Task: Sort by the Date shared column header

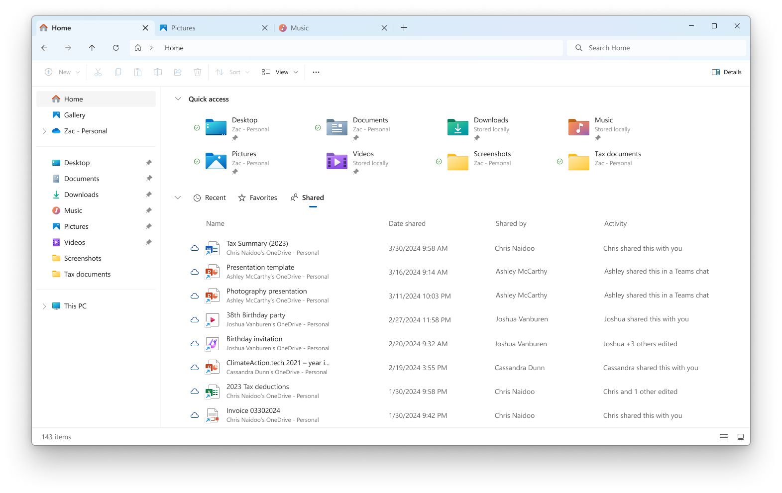Action: pyautogui.click(x=407, y=224)
